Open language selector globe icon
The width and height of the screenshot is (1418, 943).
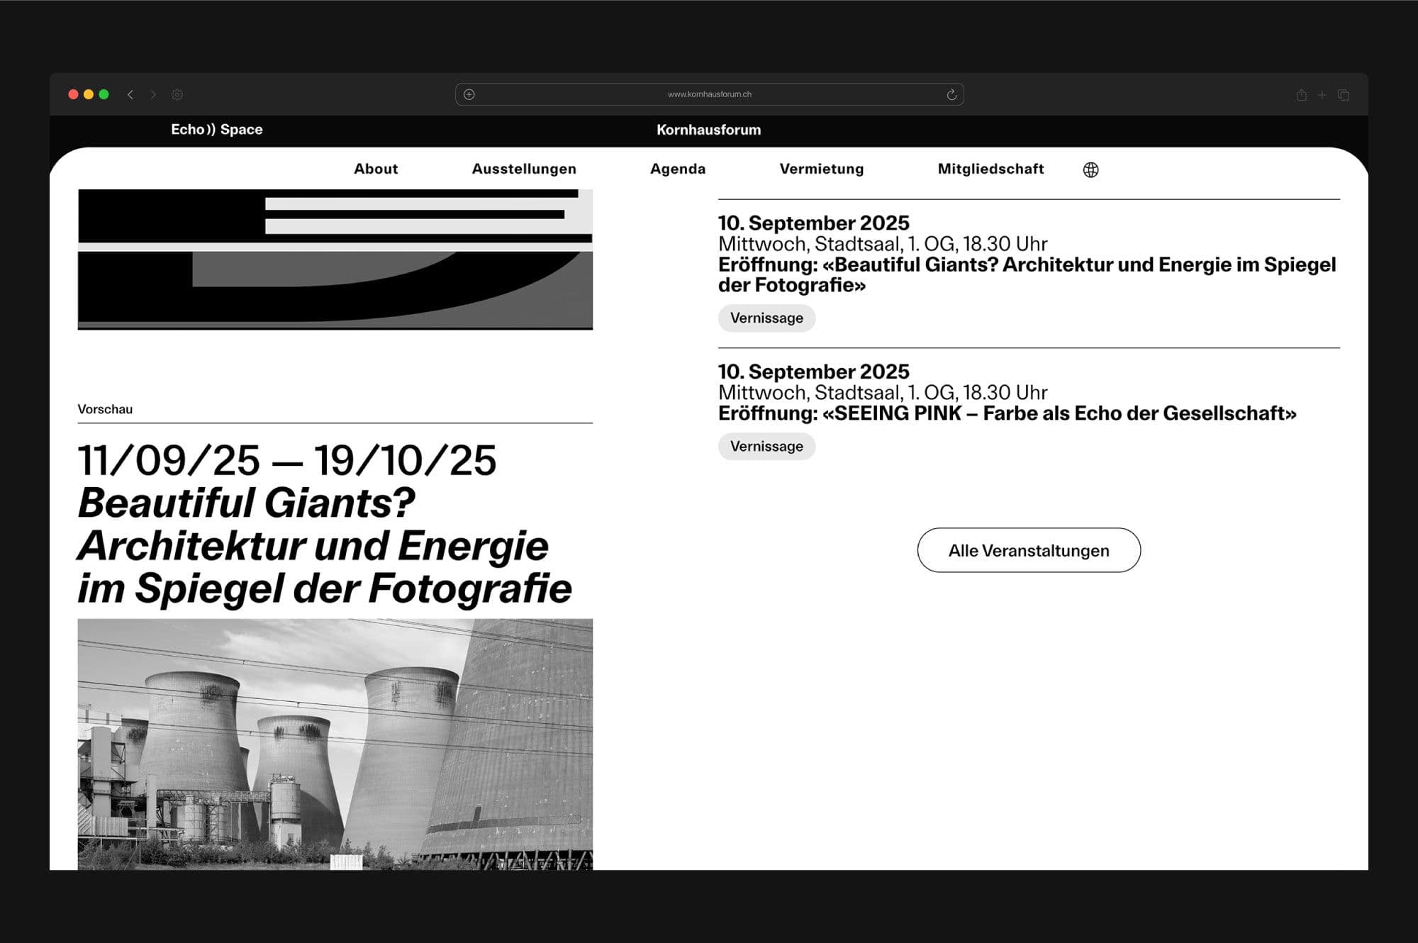click(x=1090, y=169)
